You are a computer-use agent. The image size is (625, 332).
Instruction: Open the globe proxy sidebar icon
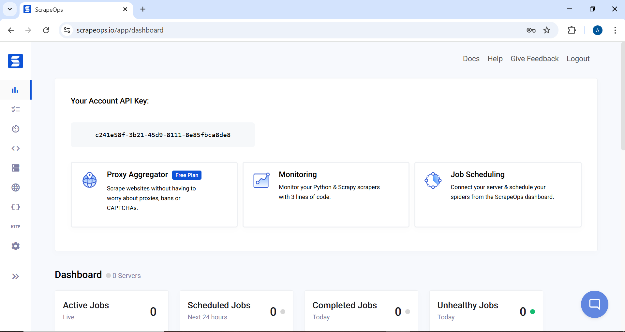tap(15, 187)
